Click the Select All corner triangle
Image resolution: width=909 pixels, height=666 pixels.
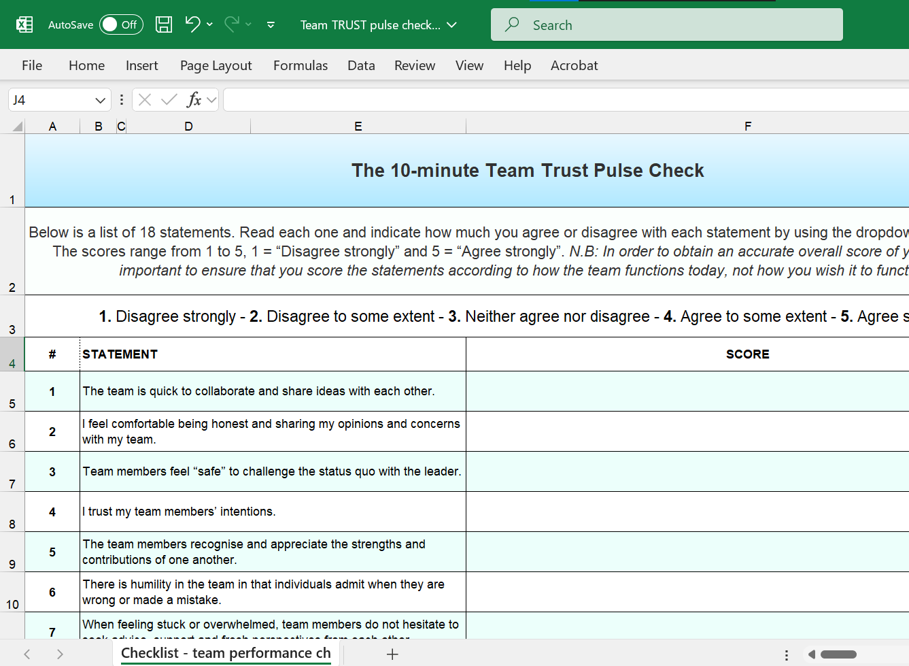coord(17,126)
